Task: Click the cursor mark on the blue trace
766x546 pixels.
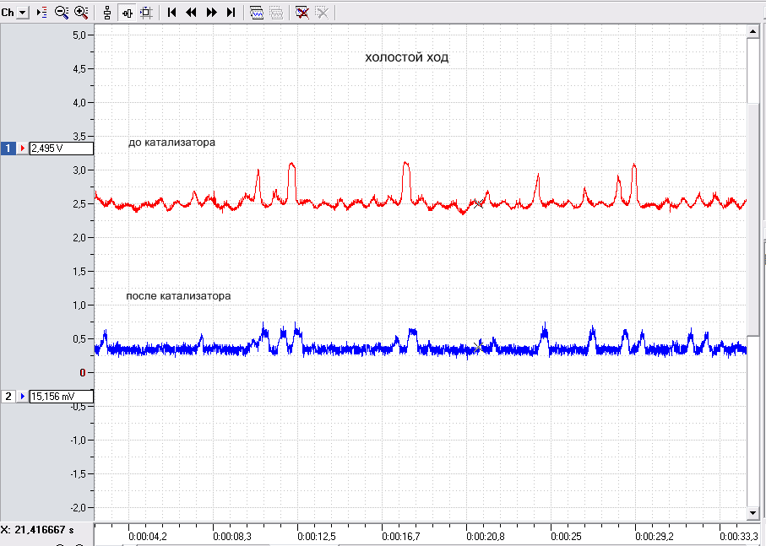Action: [x=478, y=348]
